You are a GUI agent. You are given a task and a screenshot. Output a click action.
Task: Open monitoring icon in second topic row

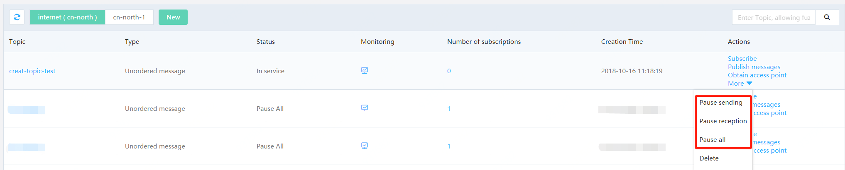365,108
